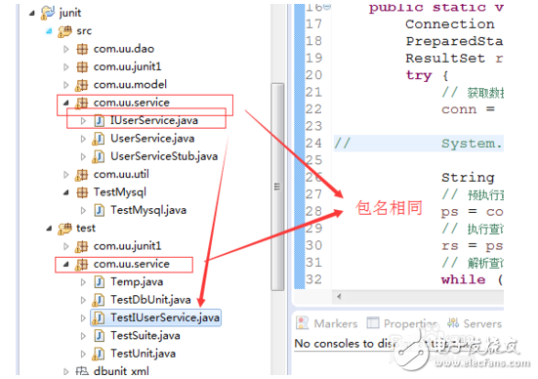
Task: Click the Temp.java file icon
Action: tap(99, 282)
